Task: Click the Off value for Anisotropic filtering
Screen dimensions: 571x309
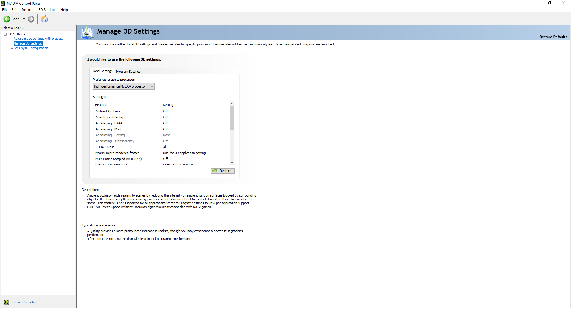Action: pyautogui.click(x=166, y=117)
